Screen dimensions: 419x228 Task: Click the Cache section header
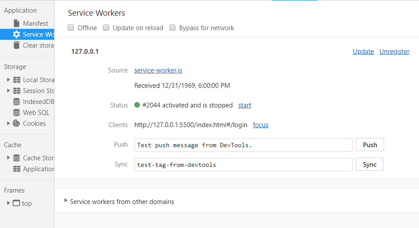[13, 145]
